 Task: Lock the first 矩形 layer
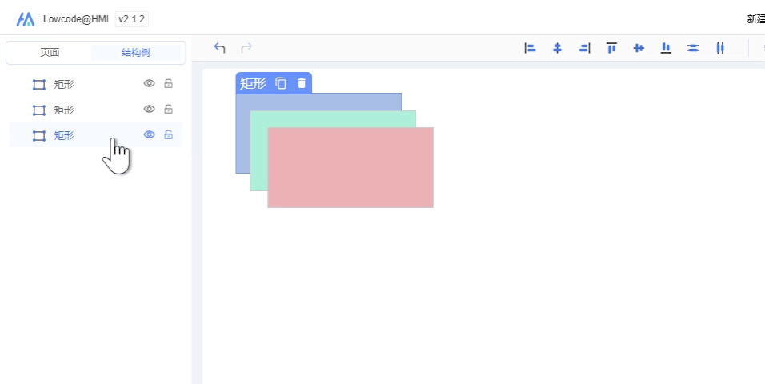tap(168, 83)
